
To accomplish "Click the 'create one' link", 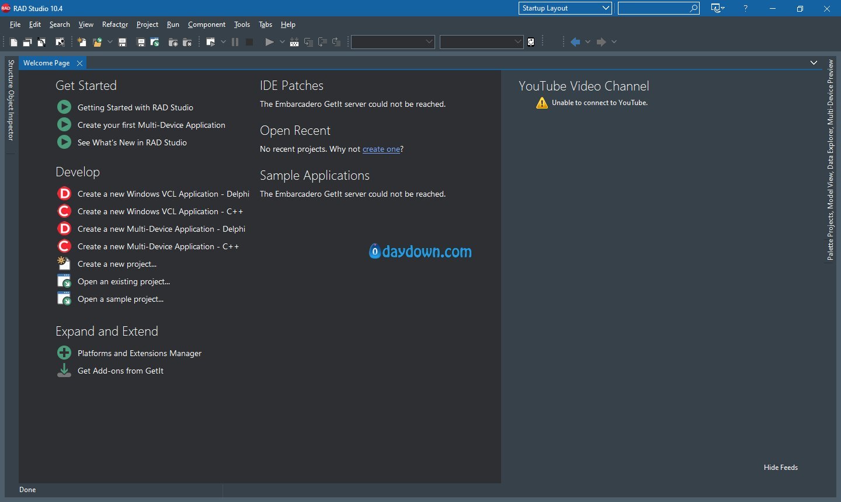I will 381,149.
